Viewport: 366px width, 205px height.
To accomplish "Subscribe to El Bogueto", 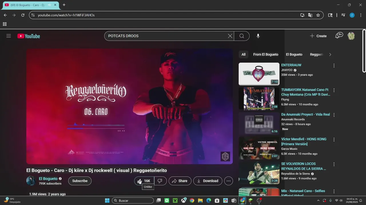I will coord(80,181).
